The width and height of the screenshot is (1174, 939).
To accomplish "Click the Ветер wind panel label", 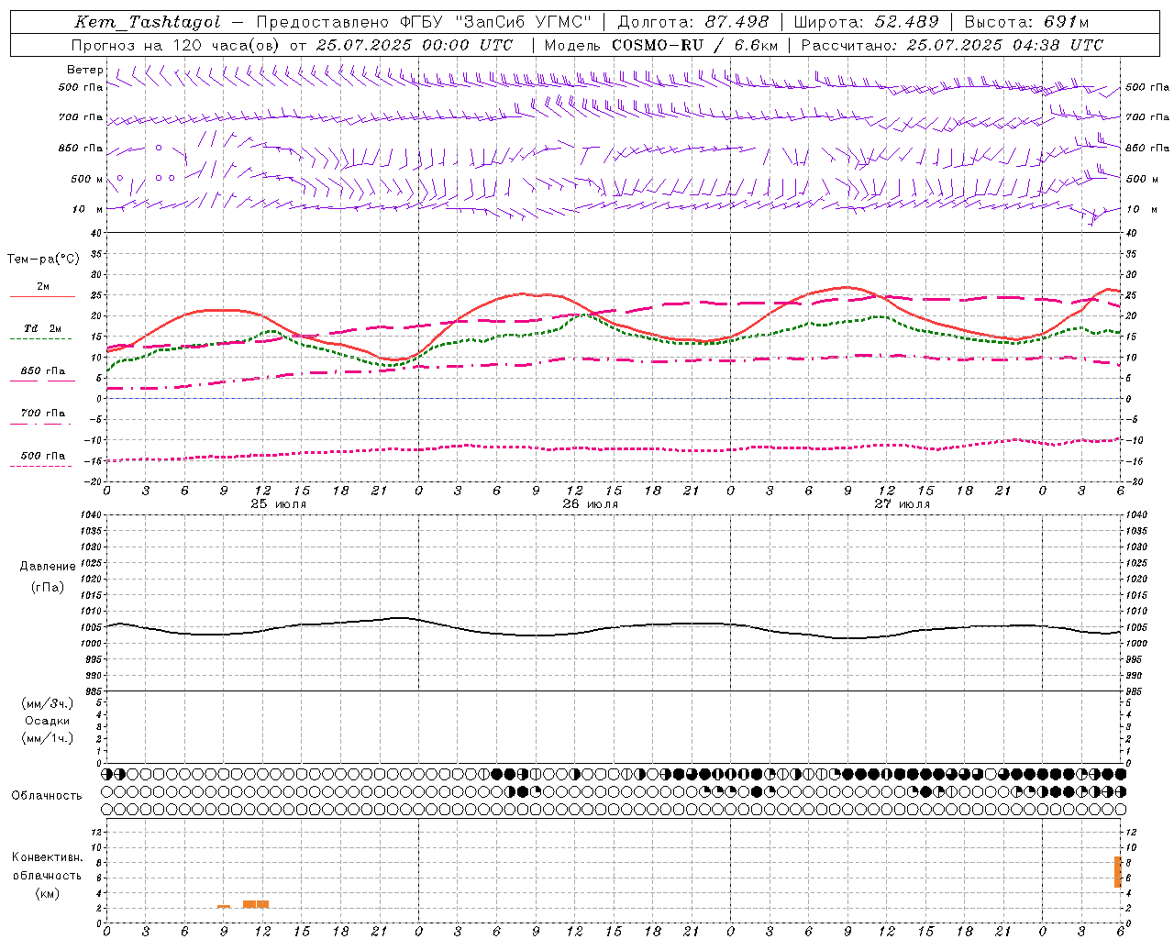I will pos(85,70).
